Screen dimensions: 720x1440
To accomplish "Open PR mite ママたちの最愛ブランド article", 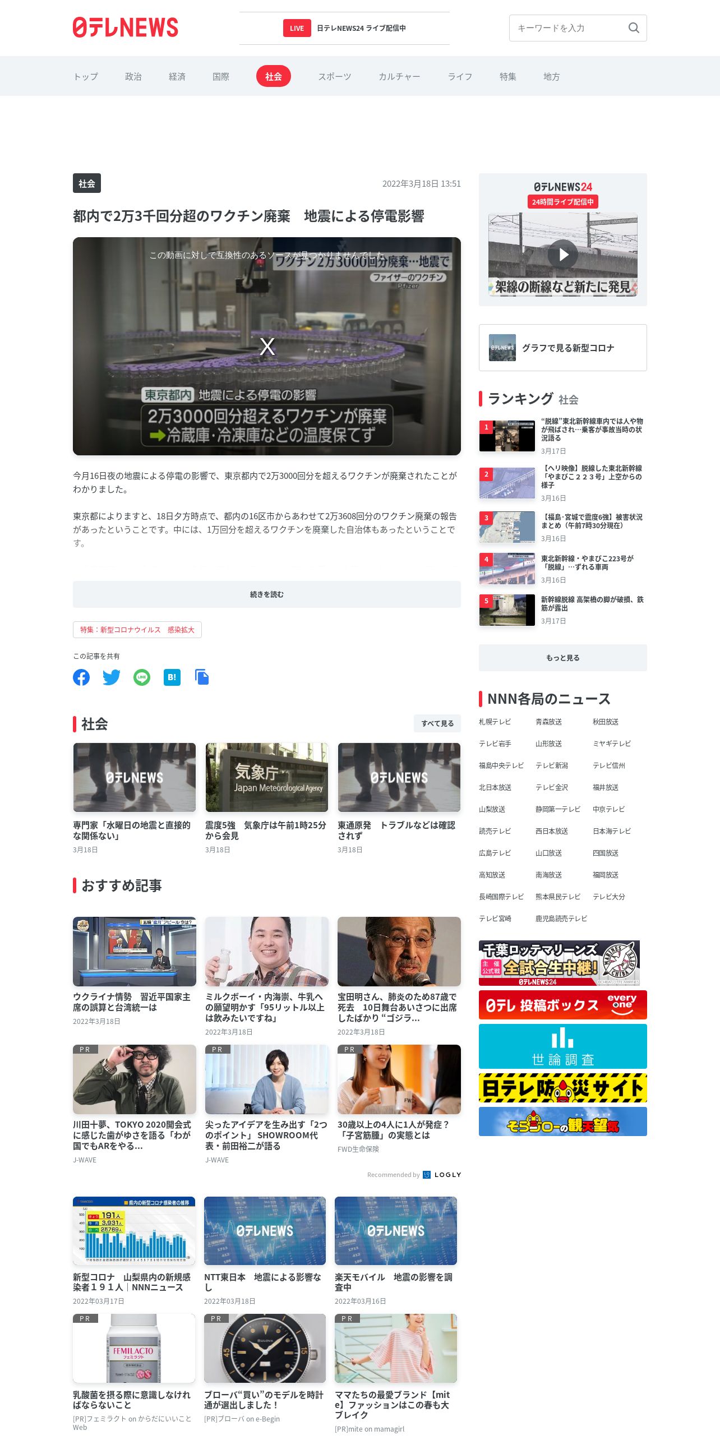I will coord(396,1374).
